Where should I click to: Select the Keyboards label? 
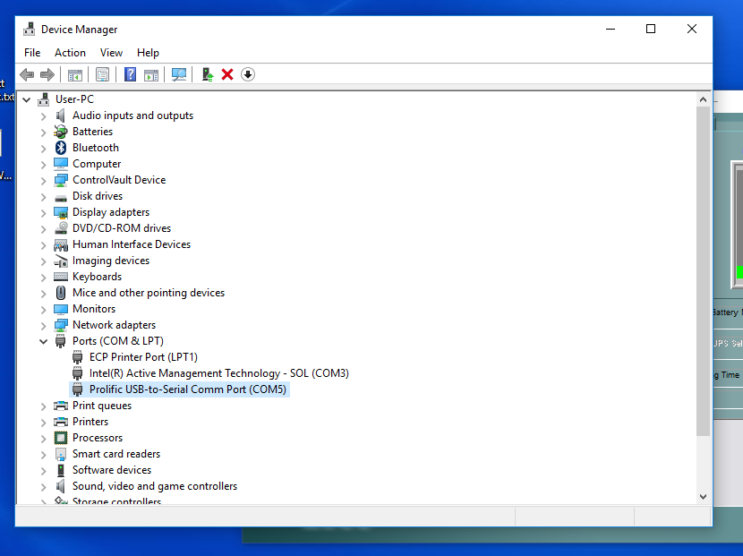[x=98, y=277]
